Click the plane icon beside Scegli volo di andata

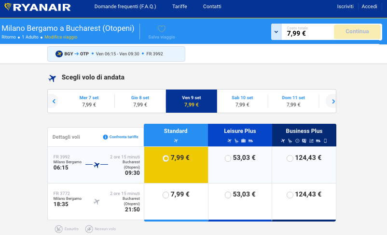pos(52,78)
